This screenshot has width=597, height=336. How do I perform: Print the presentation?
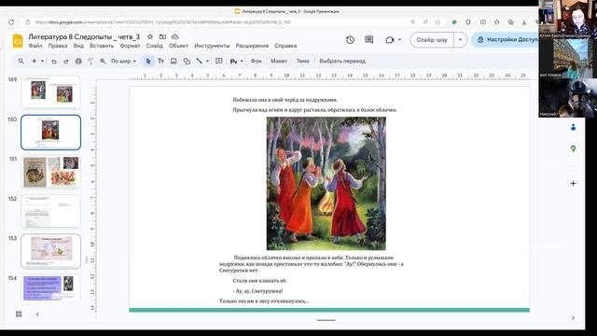point(78,61)
